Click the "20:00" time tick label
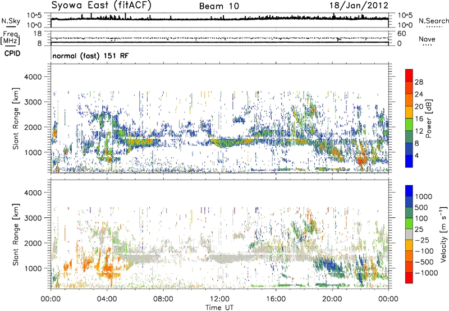The image size is (449, 311). (332, 299)
